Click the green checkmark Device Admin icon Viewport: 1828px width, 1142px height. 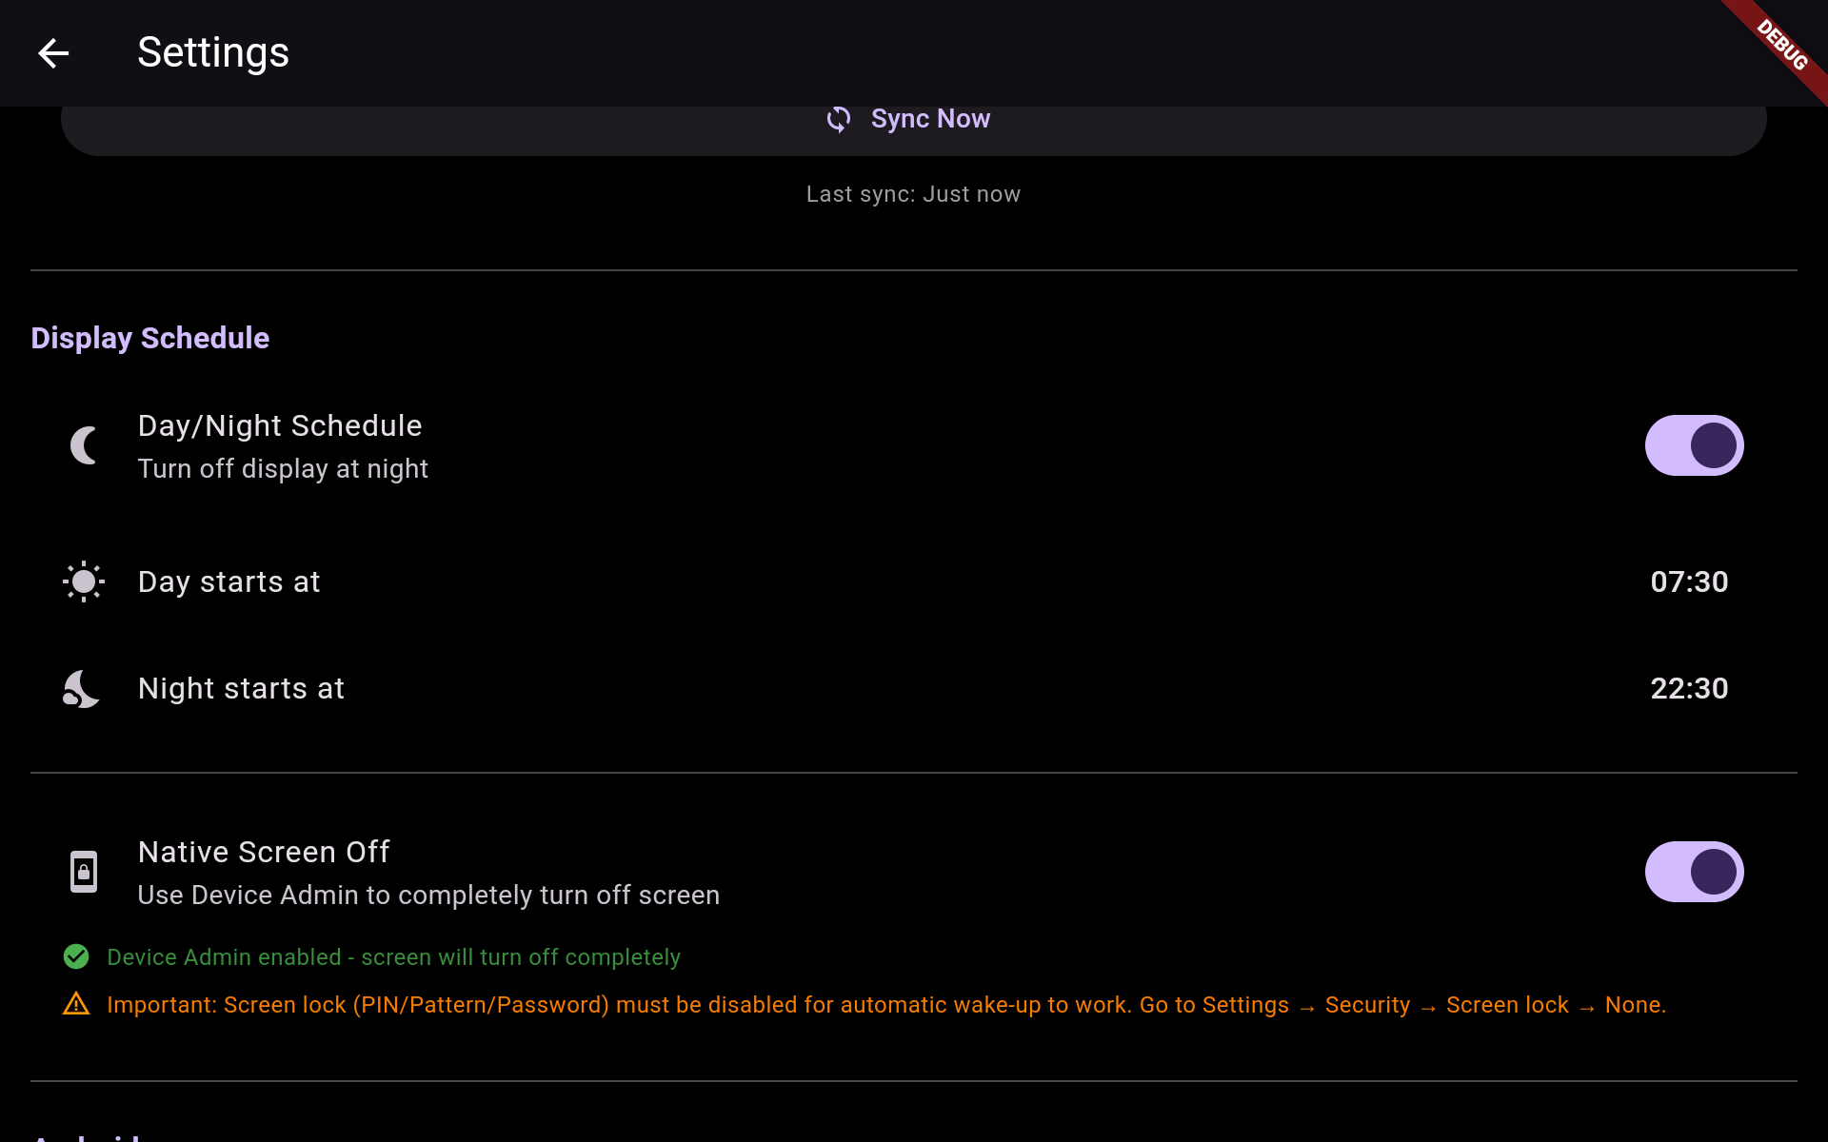[x=76, y=956]
